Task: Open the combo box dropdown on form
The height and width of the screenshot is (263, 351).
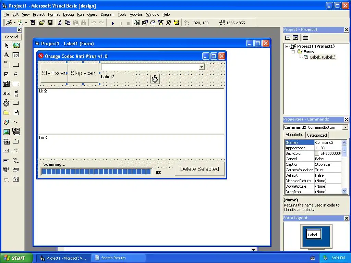Action: click(x=202, y=67)
